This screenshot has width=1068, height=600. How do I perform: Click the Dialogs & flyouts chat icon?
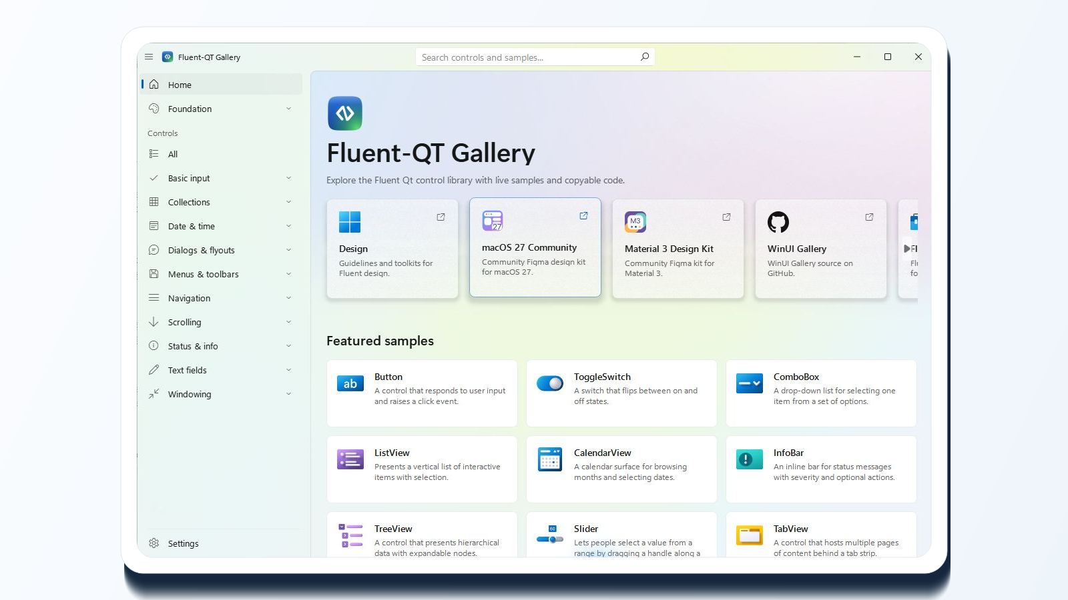pos(154,250)
